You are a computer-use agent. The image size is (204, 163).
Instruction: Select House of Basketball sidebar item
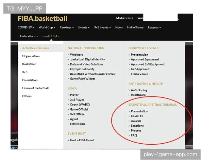tap(35, 88)
